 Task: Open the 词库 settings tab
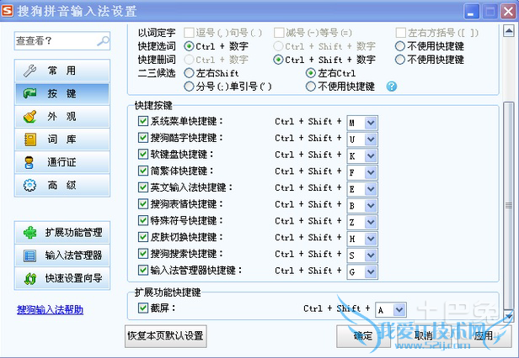point(62,140)
